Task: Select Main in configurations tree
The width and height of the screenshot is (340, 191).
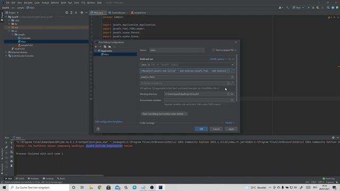Action: tap(106, 54)
